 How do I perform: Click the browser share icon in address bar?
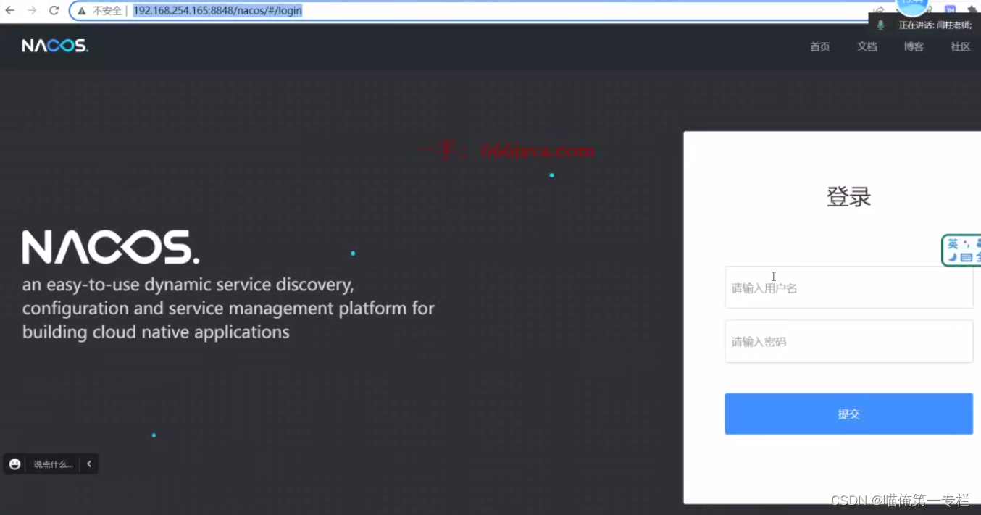pyautogui.click(x=879, y=11)
